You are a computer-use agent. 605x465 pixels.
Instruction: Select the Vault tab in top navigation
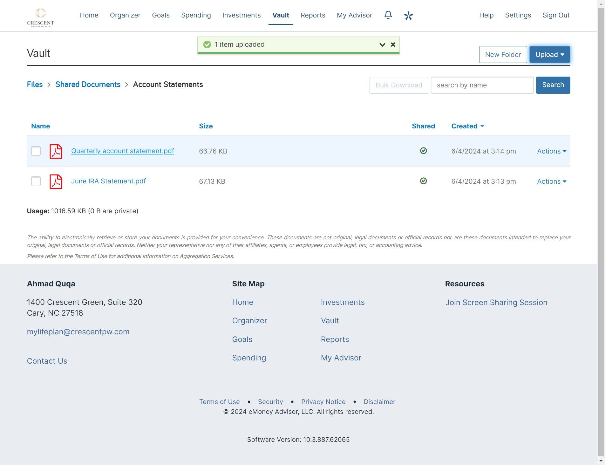click(281, 15)
